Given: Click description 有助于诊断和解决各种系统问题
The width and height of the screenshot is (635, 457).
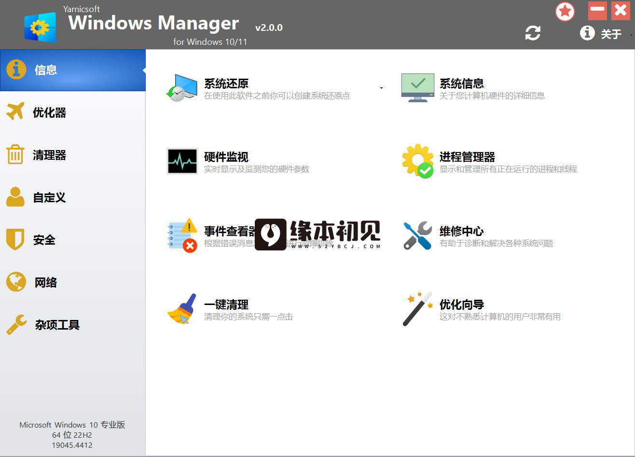Looking at the screenshot, I should pyautogui.click(x=496, y=243).
